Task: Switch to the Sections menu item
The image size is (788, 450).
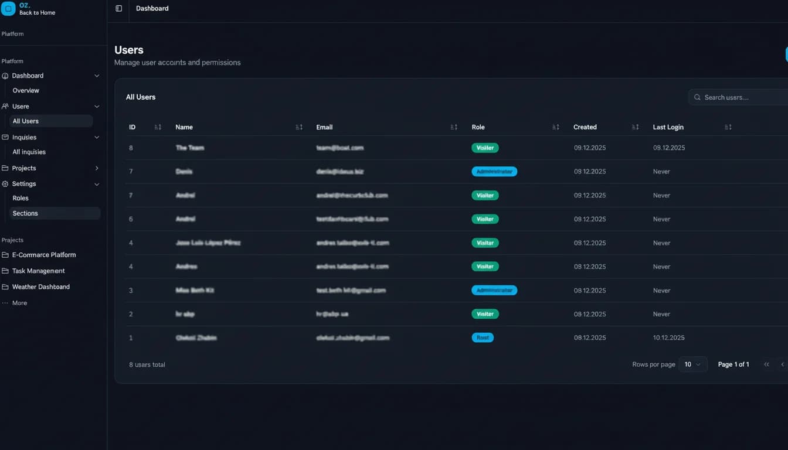Action: click(25, 213)
